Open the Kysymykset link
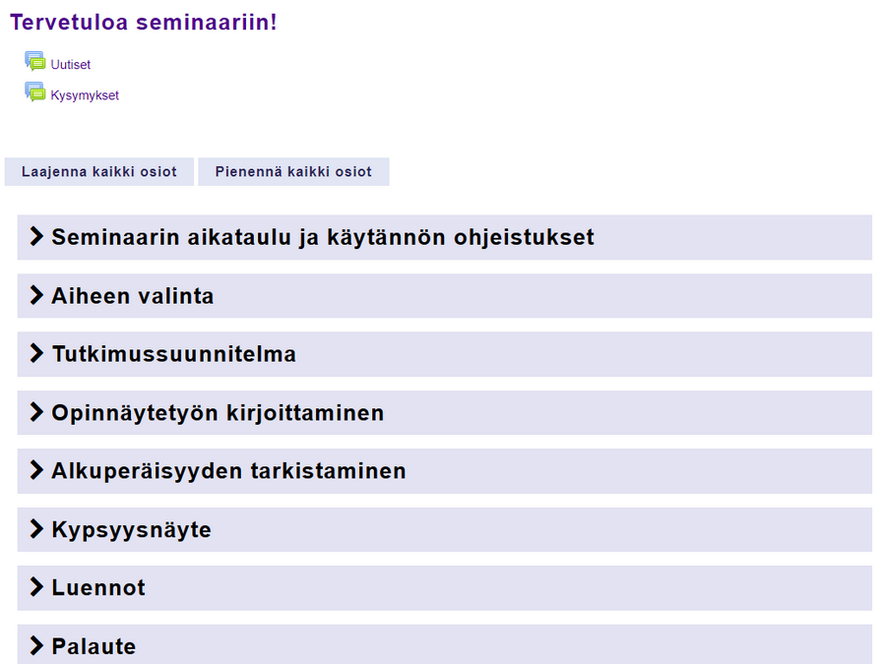 tap(85, 96)
